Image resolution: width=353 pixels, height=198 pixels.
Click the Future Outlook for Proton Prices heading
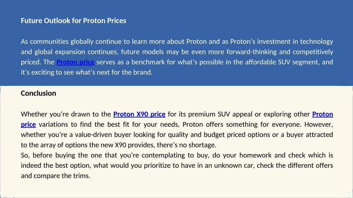(73, 21)
